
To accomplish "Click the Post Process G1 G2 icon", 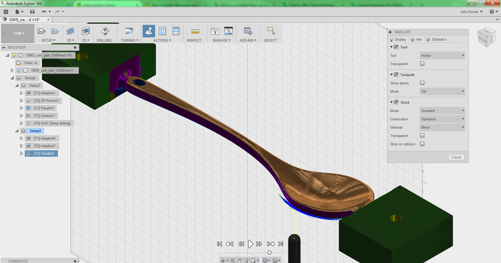I will click(162, 31).
